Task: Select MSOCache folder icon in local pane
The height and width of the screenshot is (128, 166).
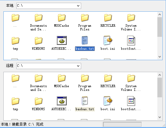Action: point(62,18)
